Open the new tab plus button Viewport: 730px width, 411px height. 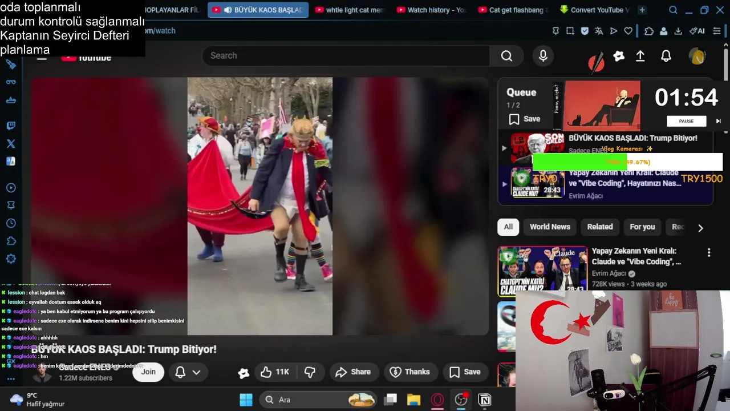point(642,10)
